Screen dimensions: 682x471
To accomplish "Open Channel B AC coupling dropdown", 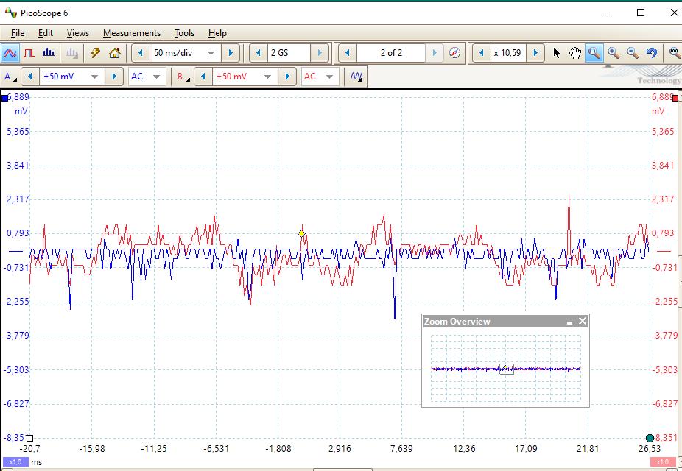I will (x=320, y=77).
